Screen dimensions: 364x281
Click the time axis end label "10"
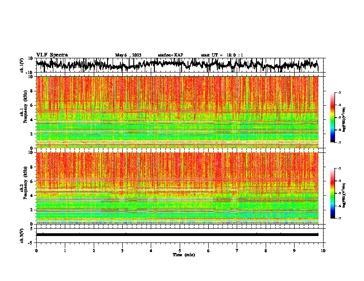pos(323,251)
